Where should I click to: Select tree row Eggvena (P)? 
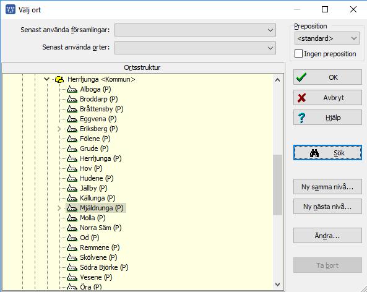pos(98,119)
